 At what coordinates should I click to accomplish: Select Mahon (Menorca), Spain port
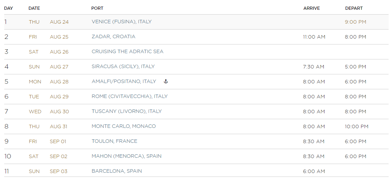click(x=126, y=156)
